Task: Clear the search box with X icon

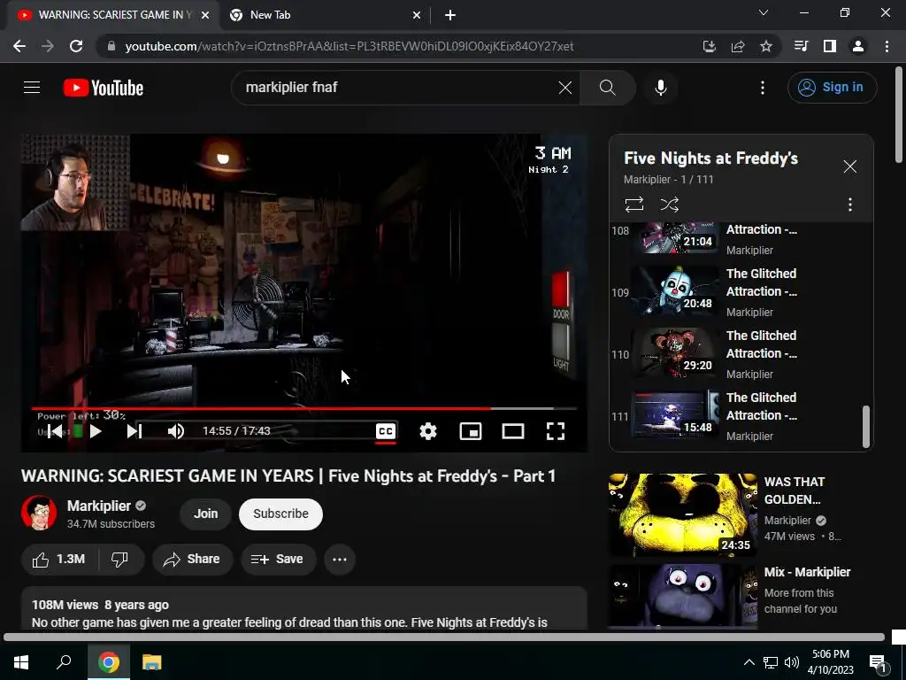Action: (x=565, y=88)
